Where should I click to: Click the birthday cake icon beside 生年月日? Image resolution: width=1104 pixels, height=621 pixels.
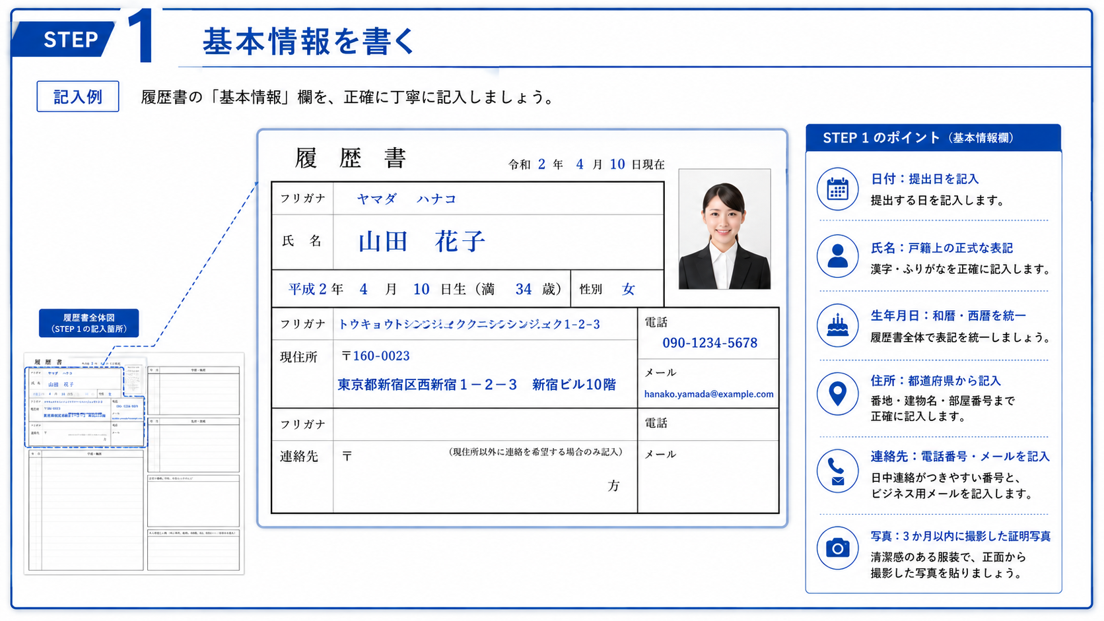tap(837, 325)
